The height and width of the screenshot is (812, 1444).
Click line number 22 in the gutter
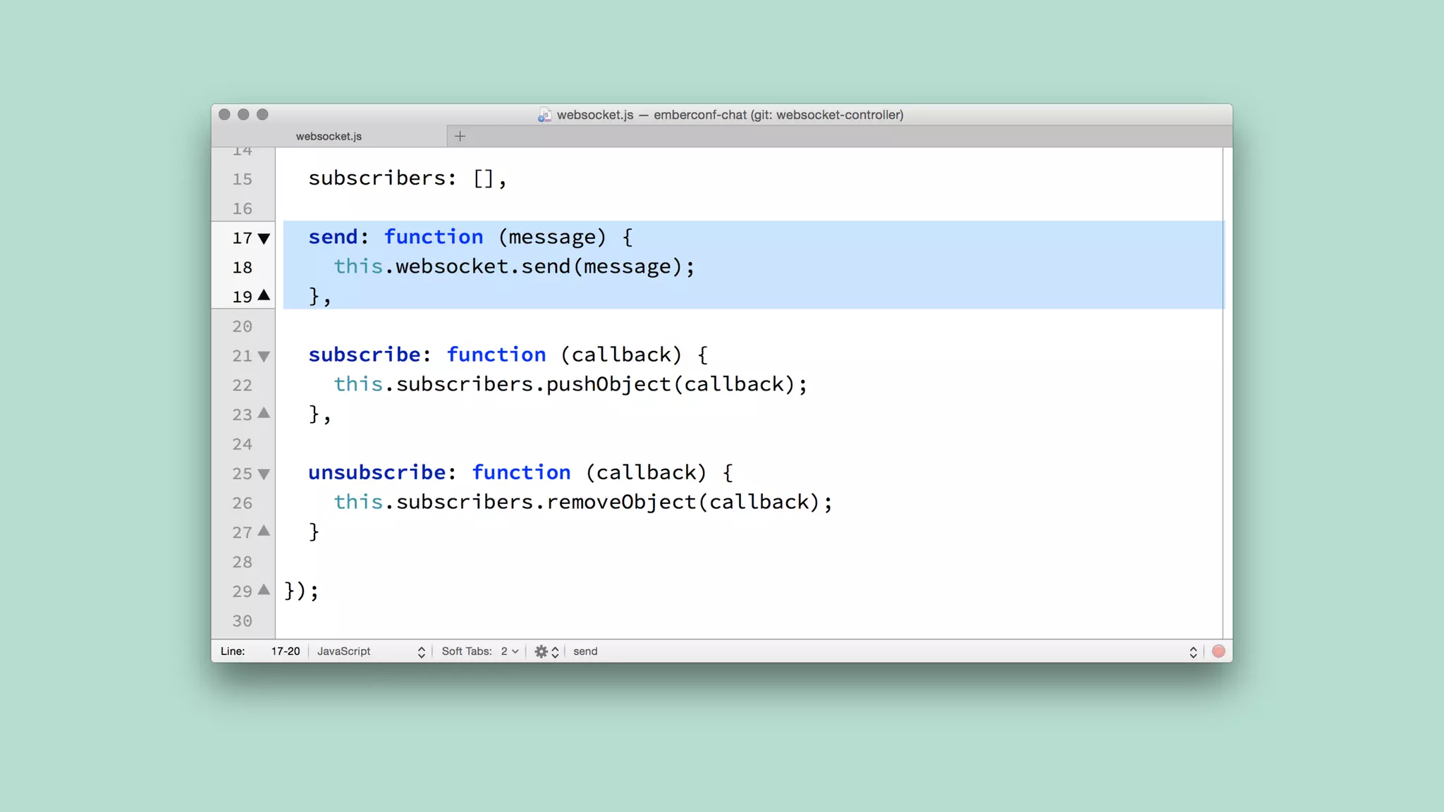[242, 386]
